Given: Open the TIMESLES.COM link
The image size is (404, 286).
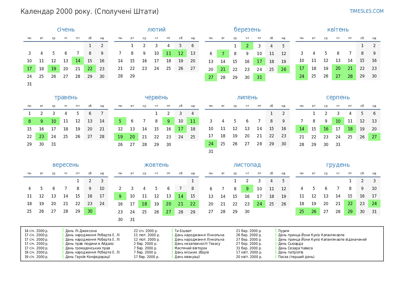Looking at the screenshot, I should click(x=366, y=11).
